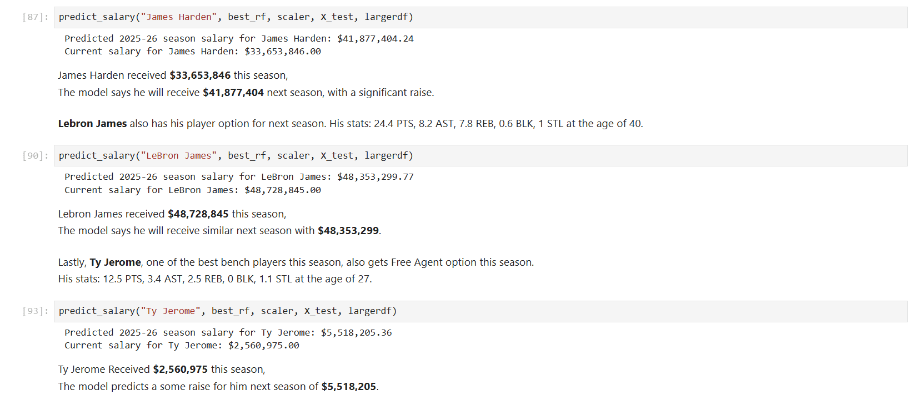Click Ty Jerome's stats line with 12.5 PTS
This screenshot has height=395, width=911.
tap(215, 279)
